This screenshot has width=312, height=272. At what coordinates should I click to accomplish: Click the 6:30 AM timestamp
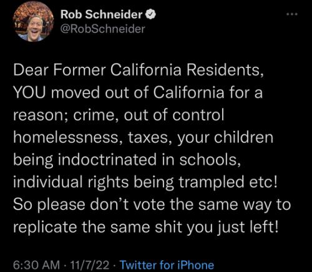[x=37, y=265]
